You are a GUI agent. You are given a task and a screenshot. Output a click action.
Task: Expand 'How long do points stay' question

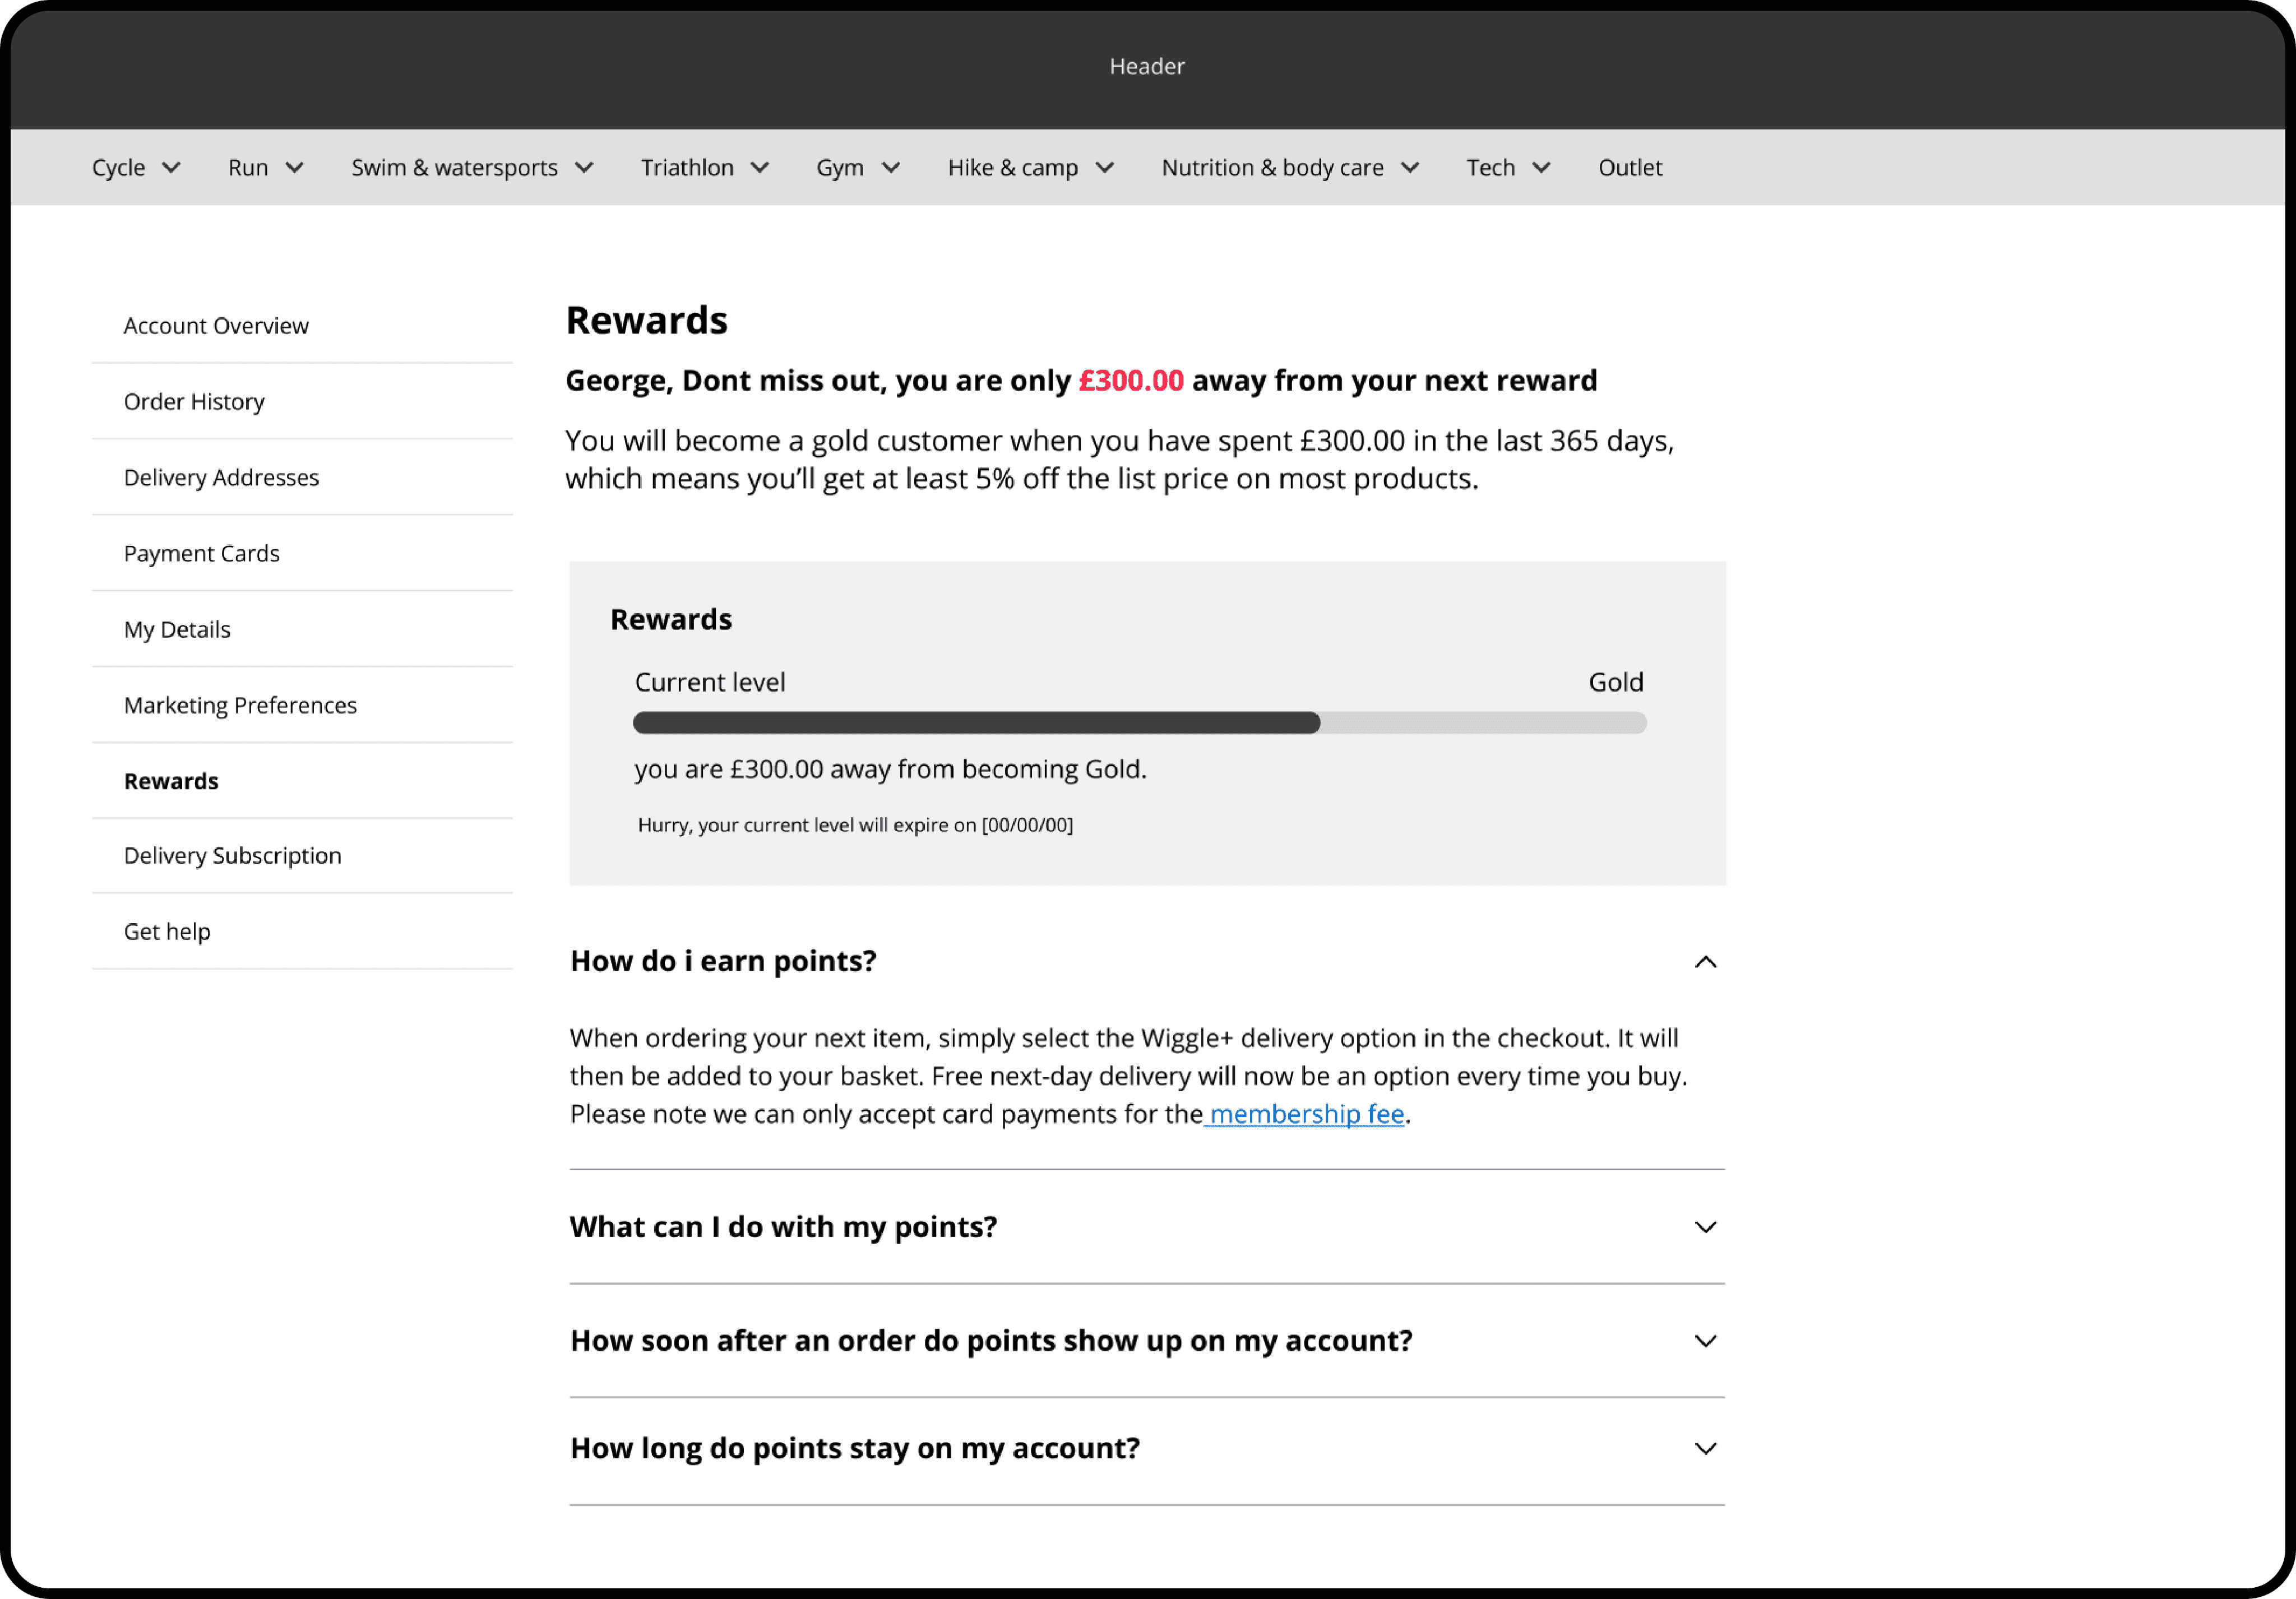1705,1449
